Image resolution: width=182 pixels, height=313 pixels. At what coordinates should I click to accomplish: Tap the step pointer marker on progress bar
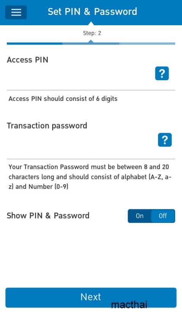coord(91,41)
